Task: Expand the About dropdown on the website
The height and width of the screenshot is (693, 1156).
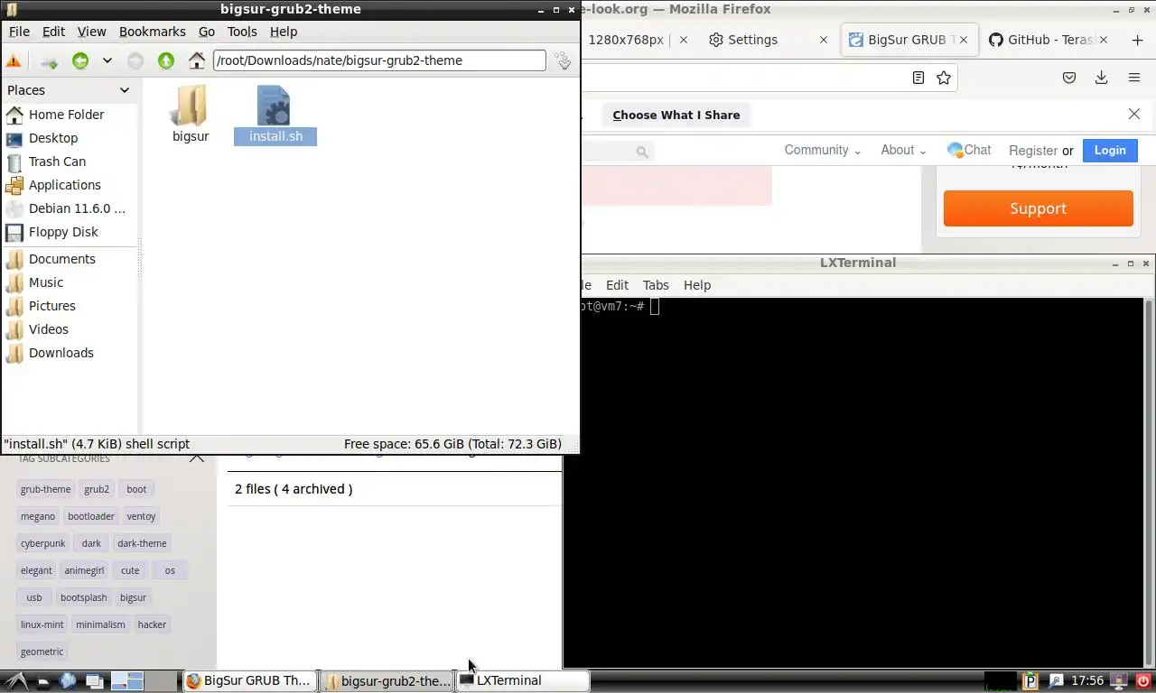Action: pos(903,150)
